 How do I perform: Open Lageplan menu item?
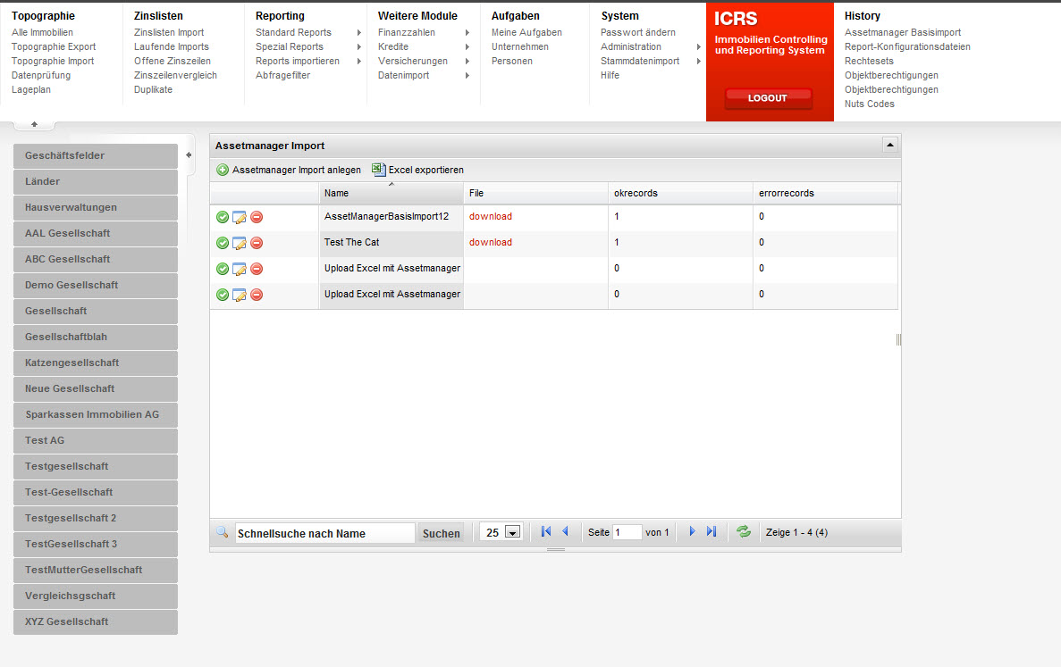[x=31, y=89]
